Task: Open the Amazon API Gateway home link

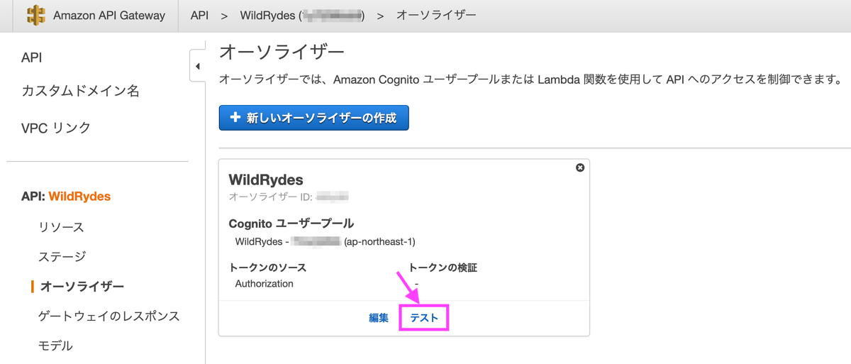Action: click(x=109, y=15)
